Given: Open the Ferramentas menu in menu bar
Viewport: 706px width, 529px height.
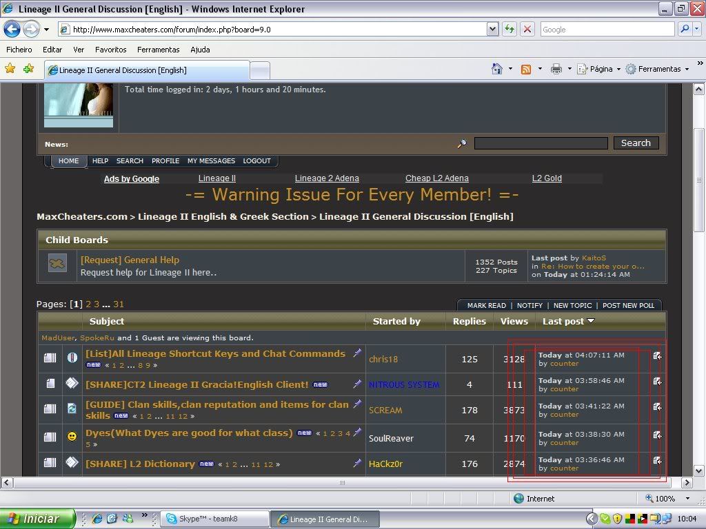Looking at the screenshot, I should click(158, 50).
